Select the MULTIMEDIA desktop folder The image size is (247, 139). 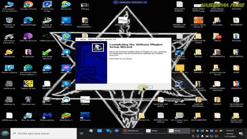[x=236, y=53]
